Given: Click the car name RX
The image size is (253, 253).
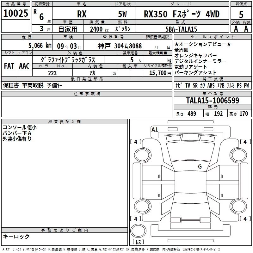Looking at the screenshot, I should tap(82, 14).
